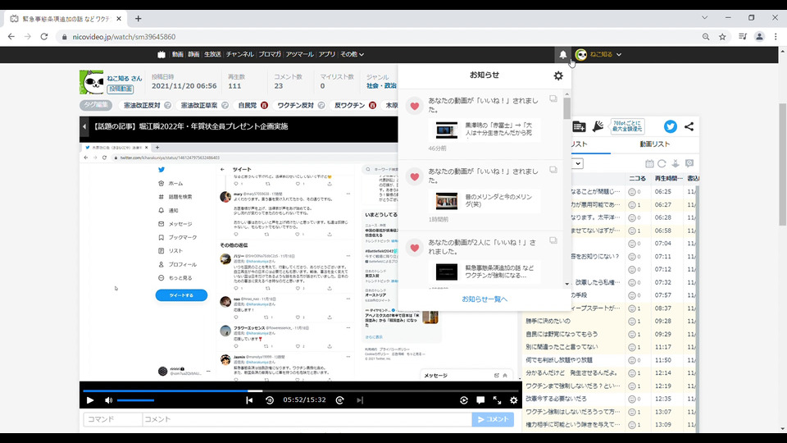
Task: Toggle repeat playback icon
Action: [464, 400]
